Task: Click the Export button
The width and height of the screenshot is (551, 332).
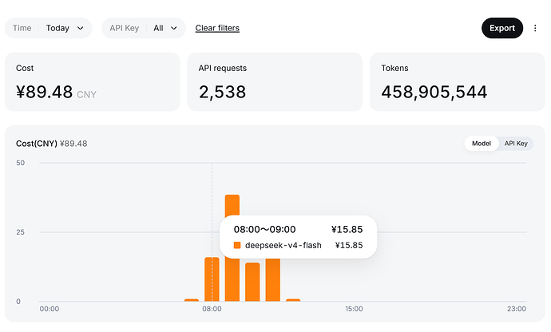Action: click(502, 28)
